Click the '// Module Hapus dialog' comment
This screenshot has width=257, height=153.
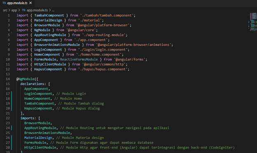(78, 109)
